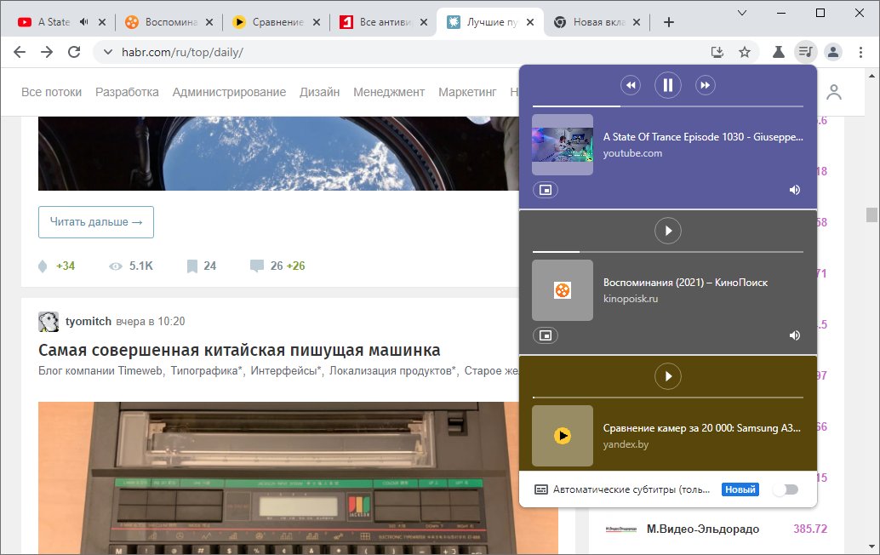
Task: Open the Chrome profile avatar
Action: click(x=832, y=51)
